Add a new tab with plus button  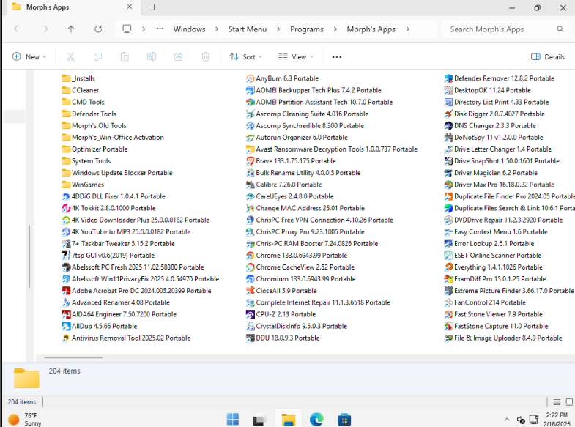pos(154,7)
